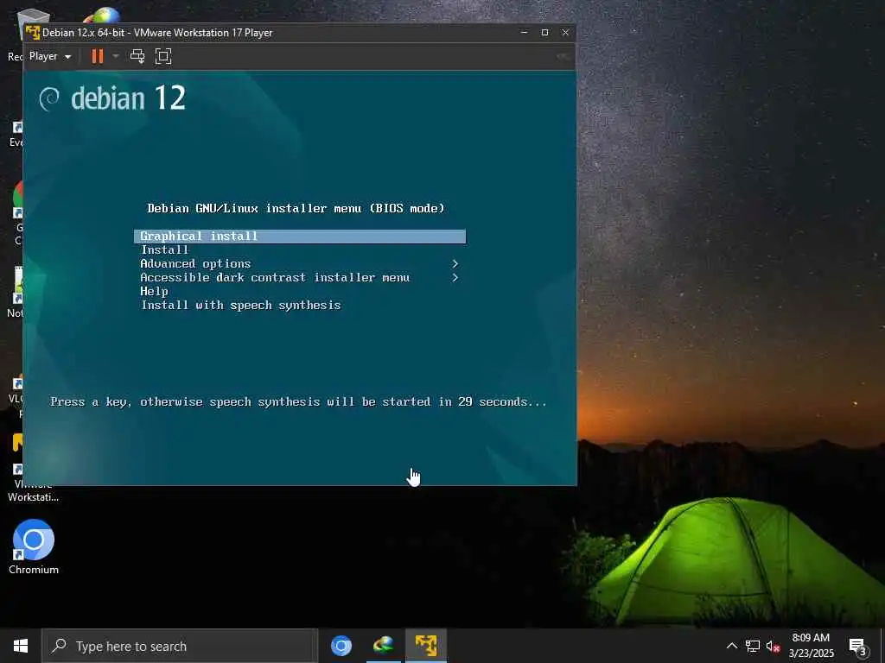This screenshot has width=885, height=663.
Task: Open the clock showing 8:09 AM
Action: tap(811, 646)
